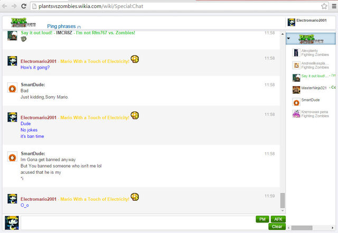Screen dimensions: 338x233
Task: Click the PM button
Action: (x=262, y=219)
